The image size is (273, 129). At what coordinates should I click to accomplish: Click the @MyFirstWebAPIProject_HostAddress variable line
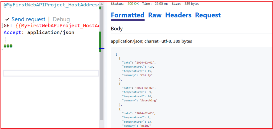51,5
